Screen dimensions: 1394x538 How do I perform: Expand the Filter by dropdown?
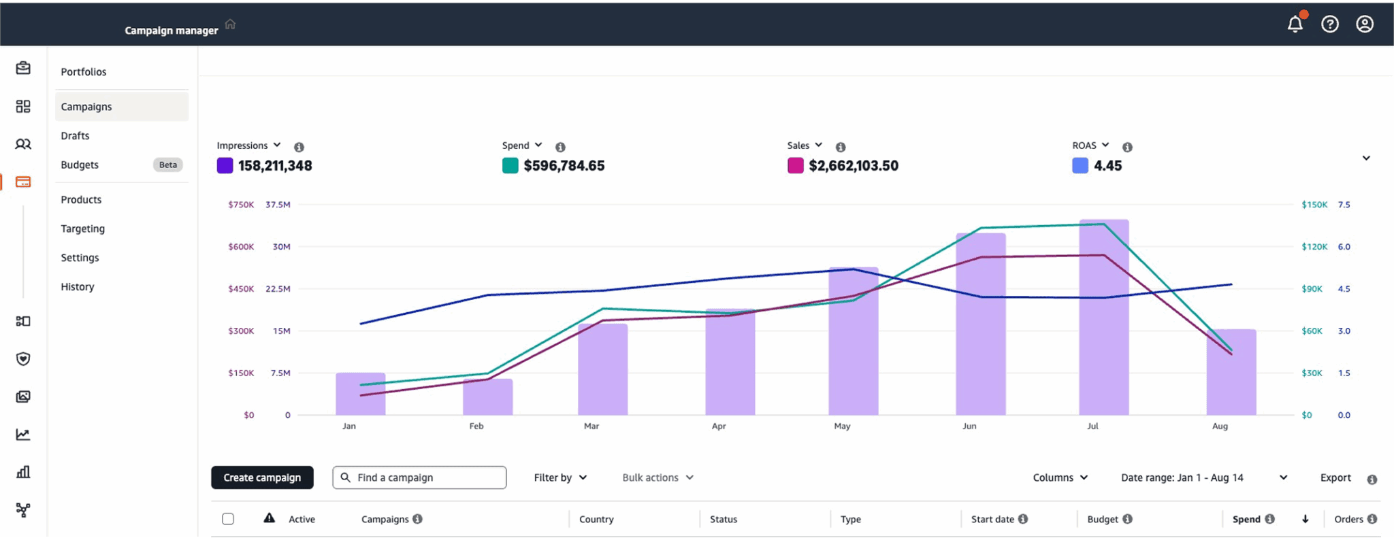coord(560,477)
